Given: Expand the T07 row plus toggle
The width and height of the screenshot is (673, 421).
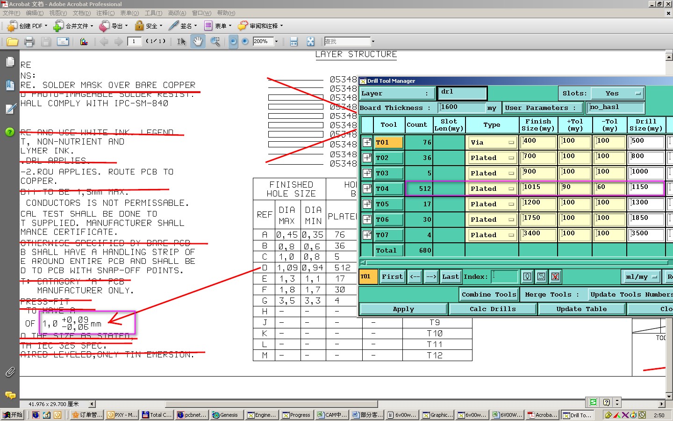Looking at the screenshot, I should 367,235.
